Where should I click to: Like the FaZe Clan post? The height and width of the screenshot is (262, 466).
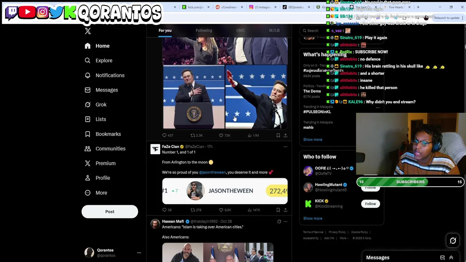click(x=225, y=210)
